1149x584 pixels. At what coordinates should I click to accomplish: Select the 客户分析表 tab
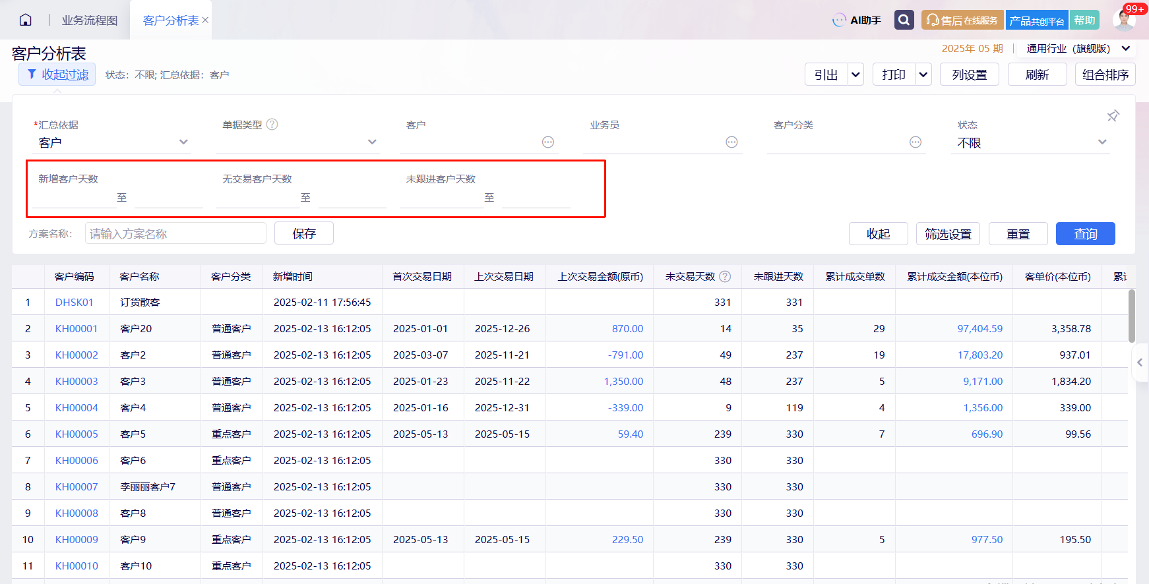pyautogui.click(x=171, y=20)
